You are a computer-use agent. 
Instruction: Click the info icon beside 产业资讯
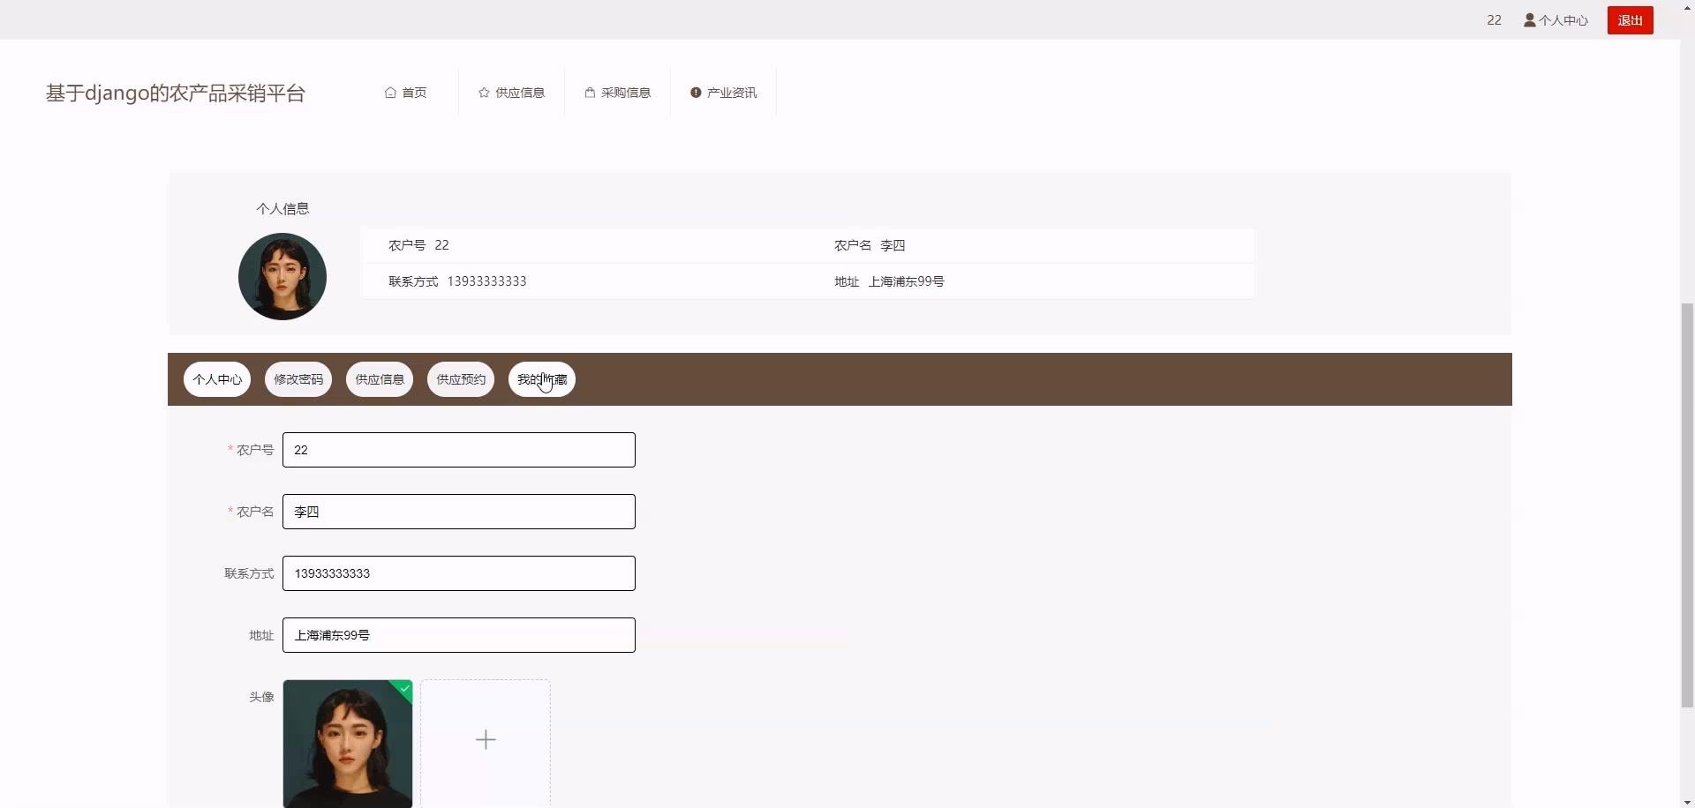696,93
